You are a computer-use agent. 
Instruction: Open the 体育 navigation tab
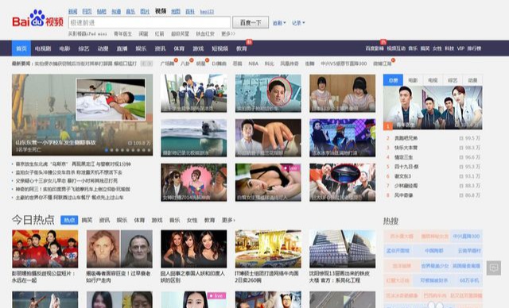tap(179, 48)
